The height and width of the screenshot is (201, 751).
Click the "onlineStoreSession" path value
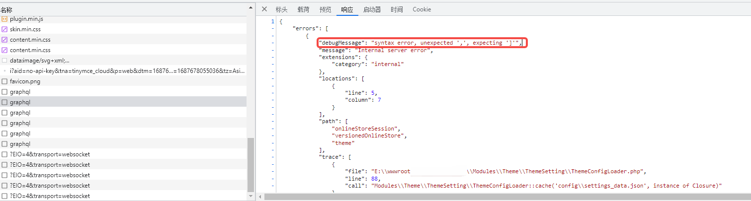[366, 129]
